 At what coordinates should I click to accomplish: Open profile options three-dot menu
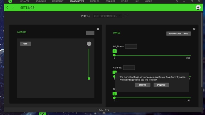click(126, 16)
